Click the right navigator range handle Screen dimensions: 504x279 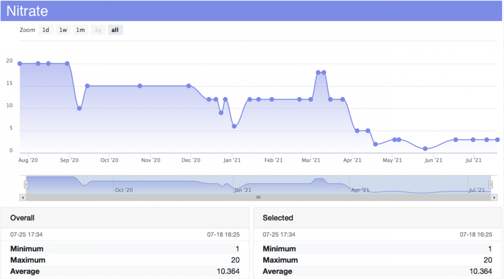[491, 184]
